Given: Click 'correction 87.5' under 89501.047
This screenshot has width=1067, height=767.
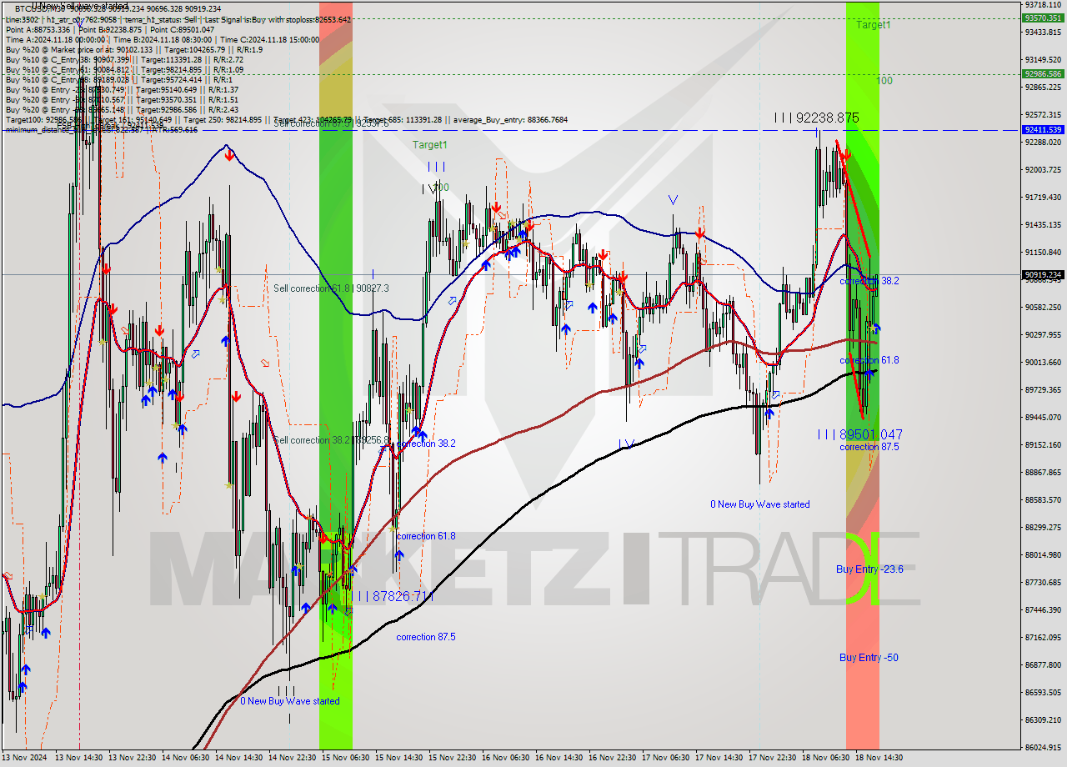Looking at the screenshot, I should 869,447.
